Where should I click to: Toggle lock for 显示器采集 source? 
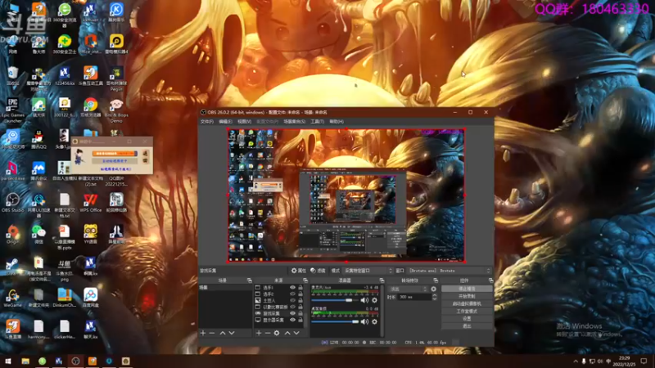coord(300,320)
